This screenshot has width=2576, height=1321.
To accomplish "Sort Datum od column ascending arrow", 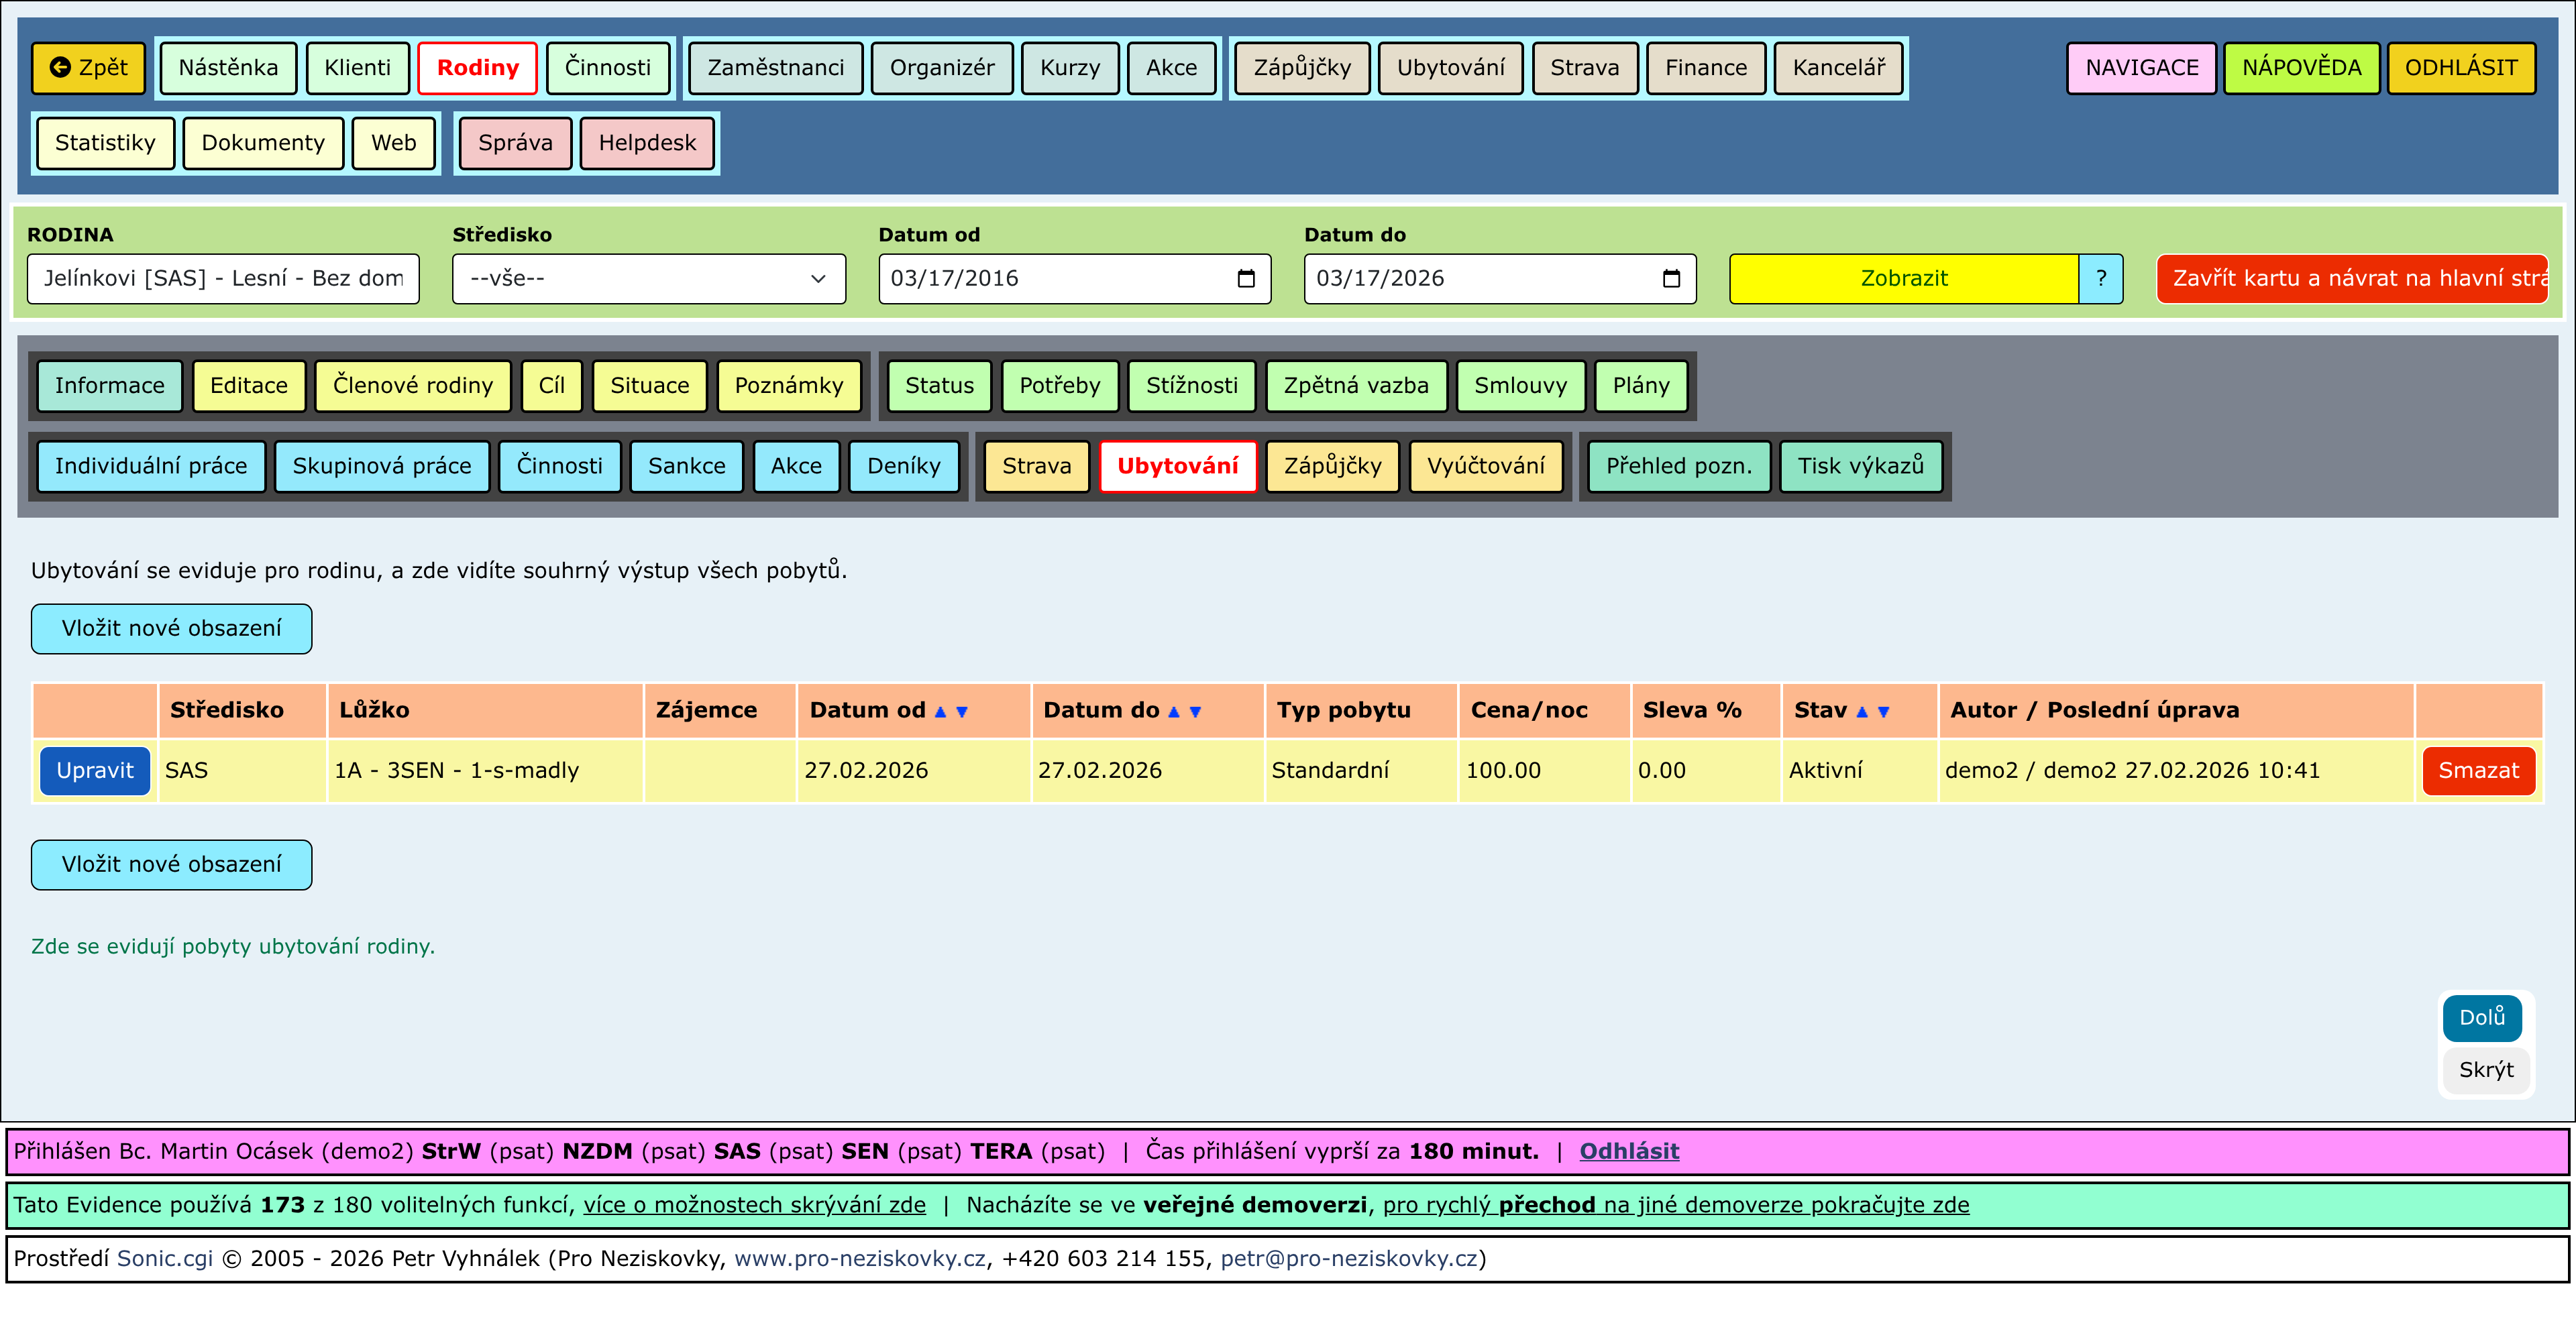I will point(940,711).
